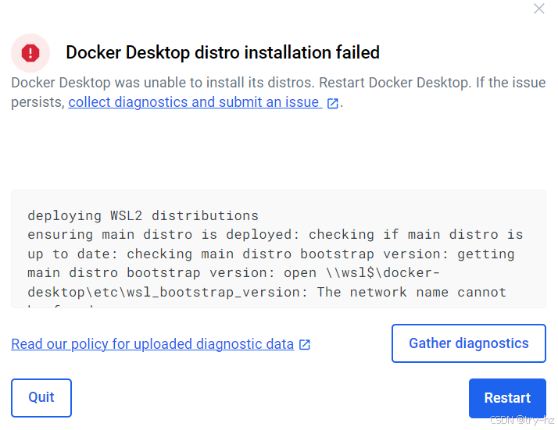
Task: Click external link icon beside diagnostic data policy
Action: click(305, 345)
